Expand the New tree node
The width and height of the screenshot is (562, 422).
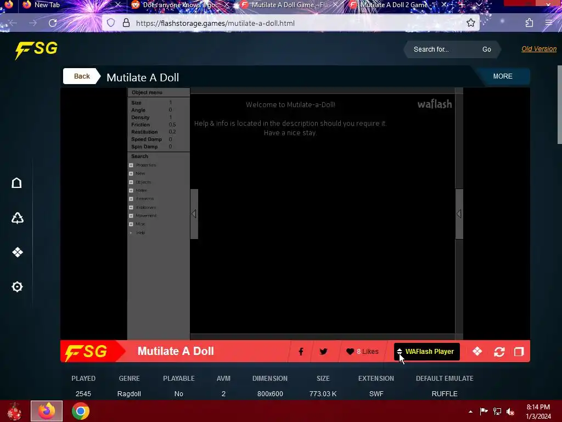tap(131, 173)
